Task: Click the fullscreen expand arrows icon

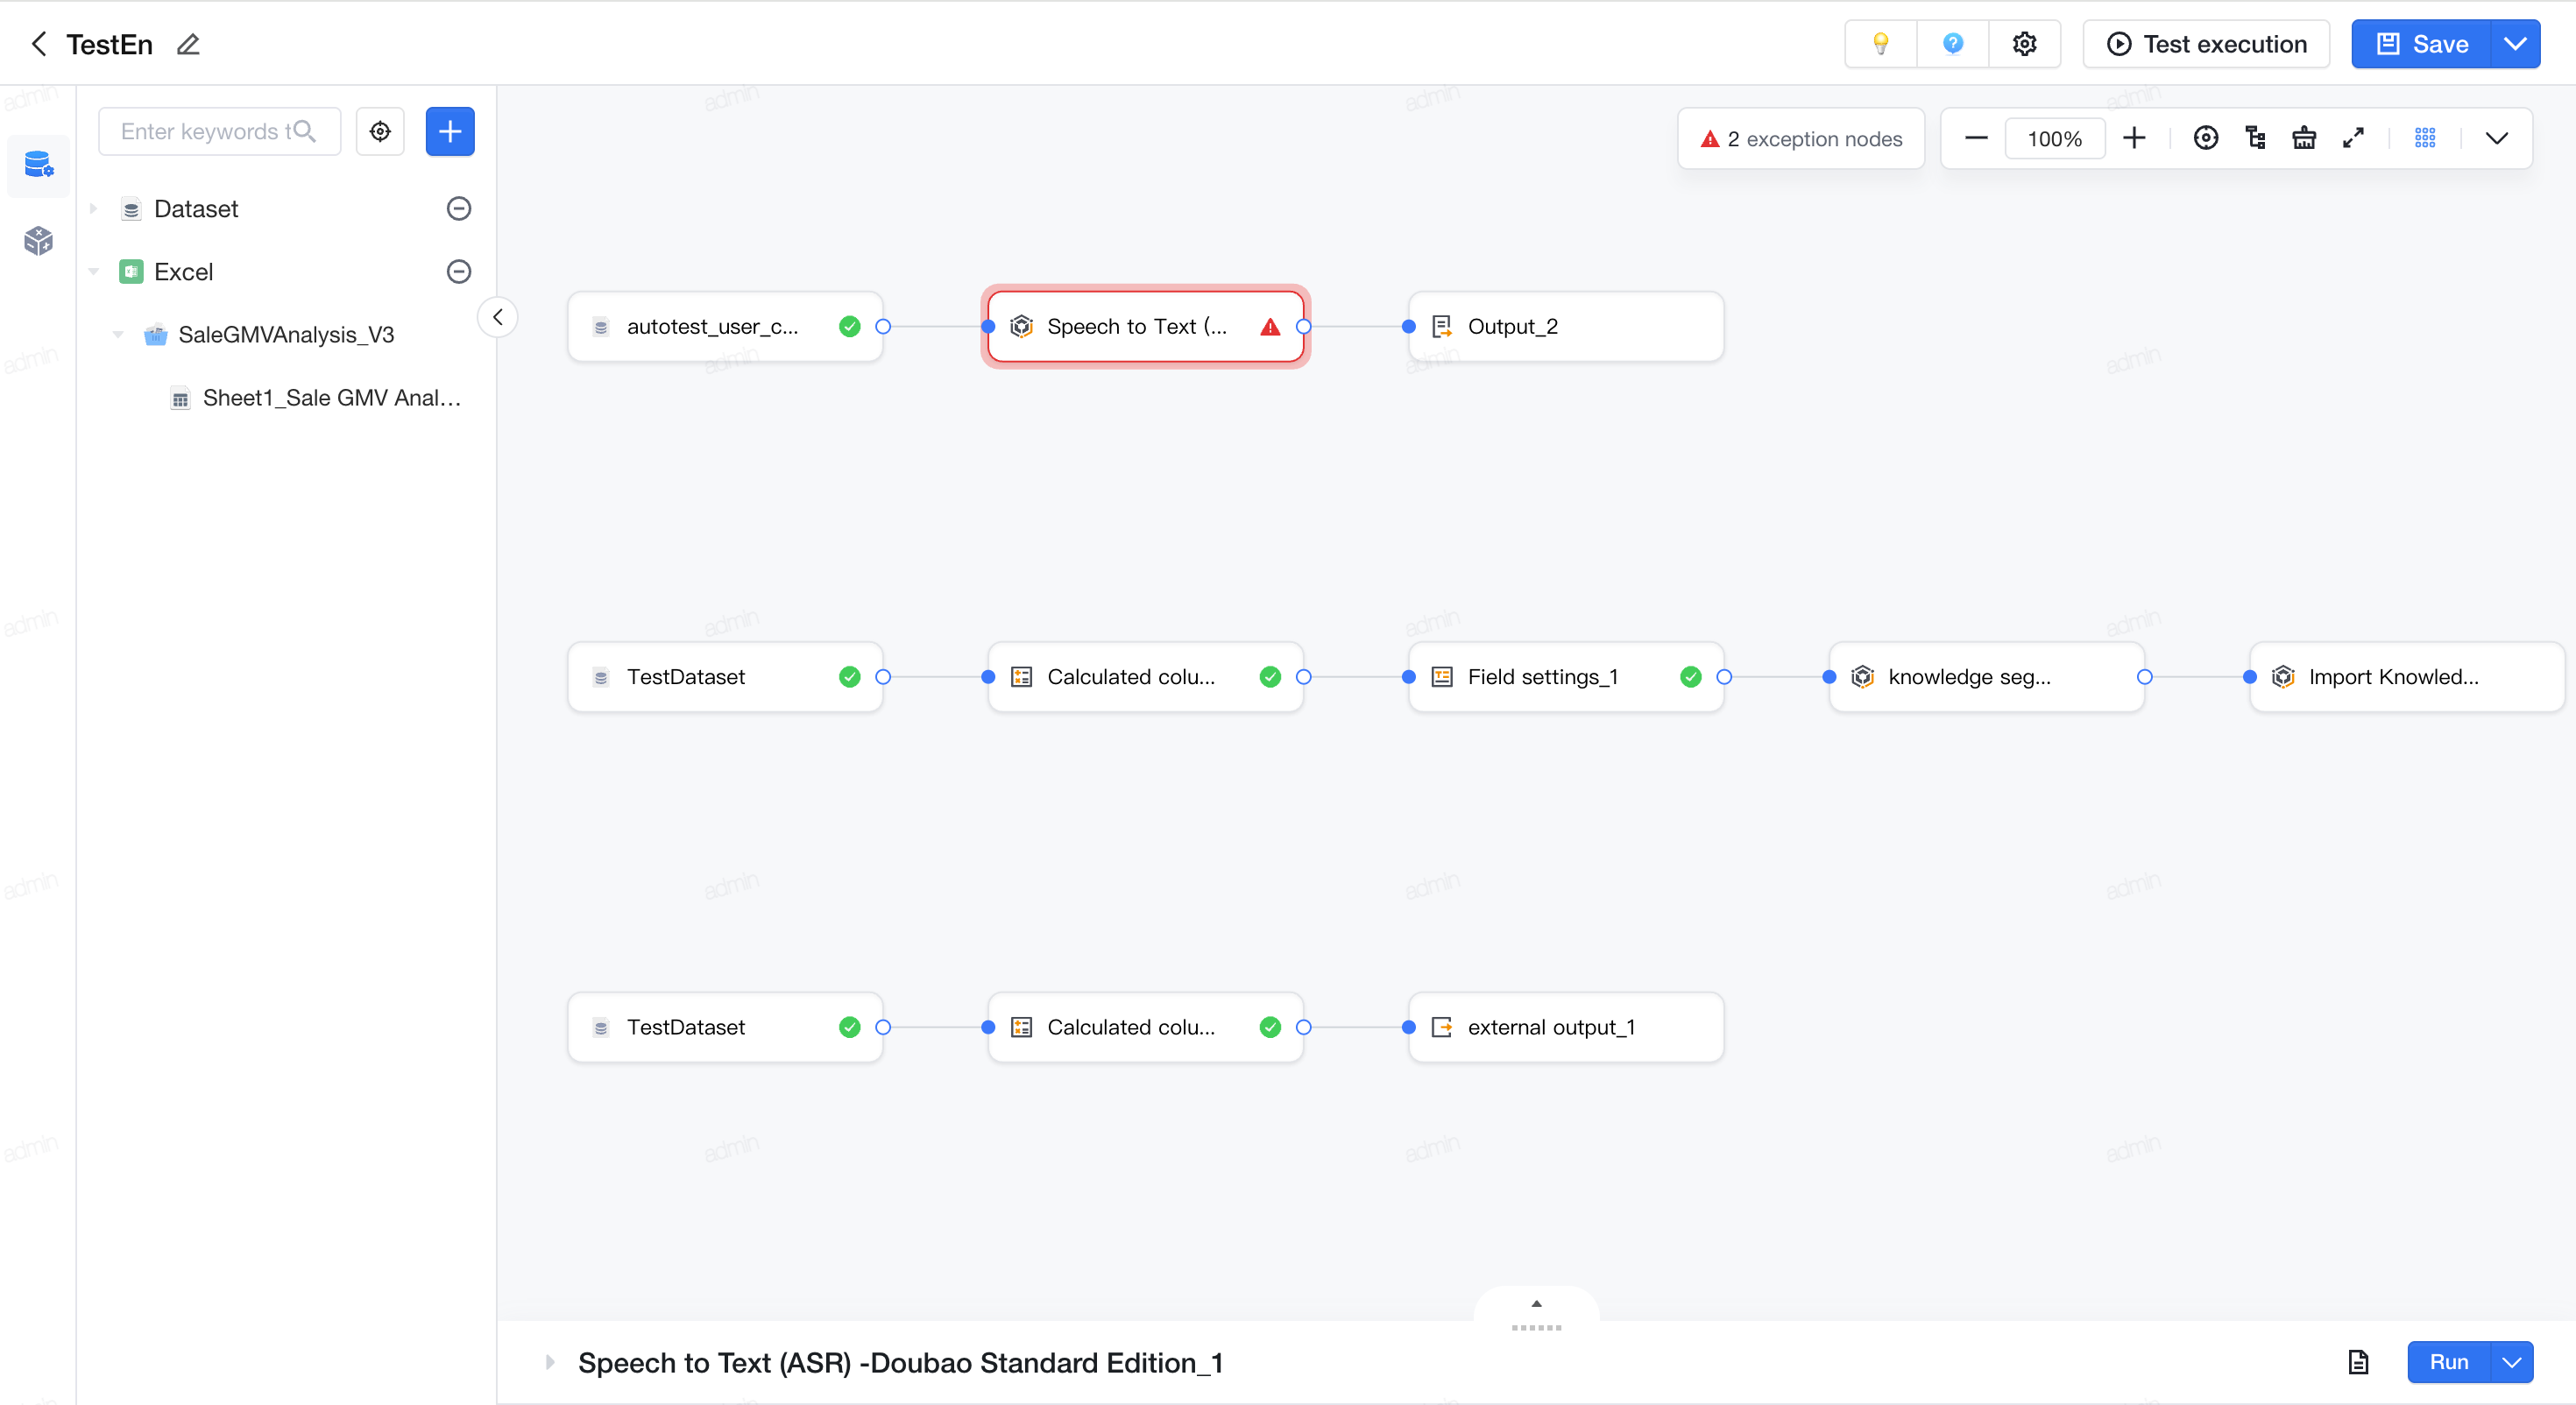Action: point(2353,138)
